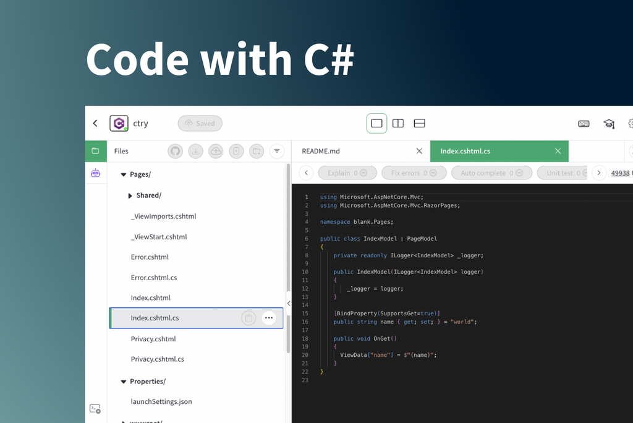Image resolution: width=633 pixels, height=423 pixels.
Task: Select the single pane layout
Action: pos(376,124)
